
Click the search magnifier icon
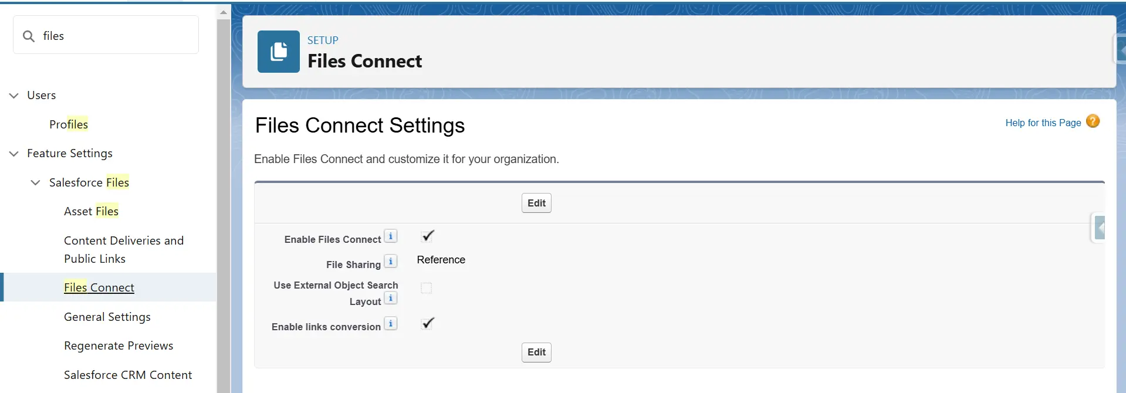coord(29,36)
